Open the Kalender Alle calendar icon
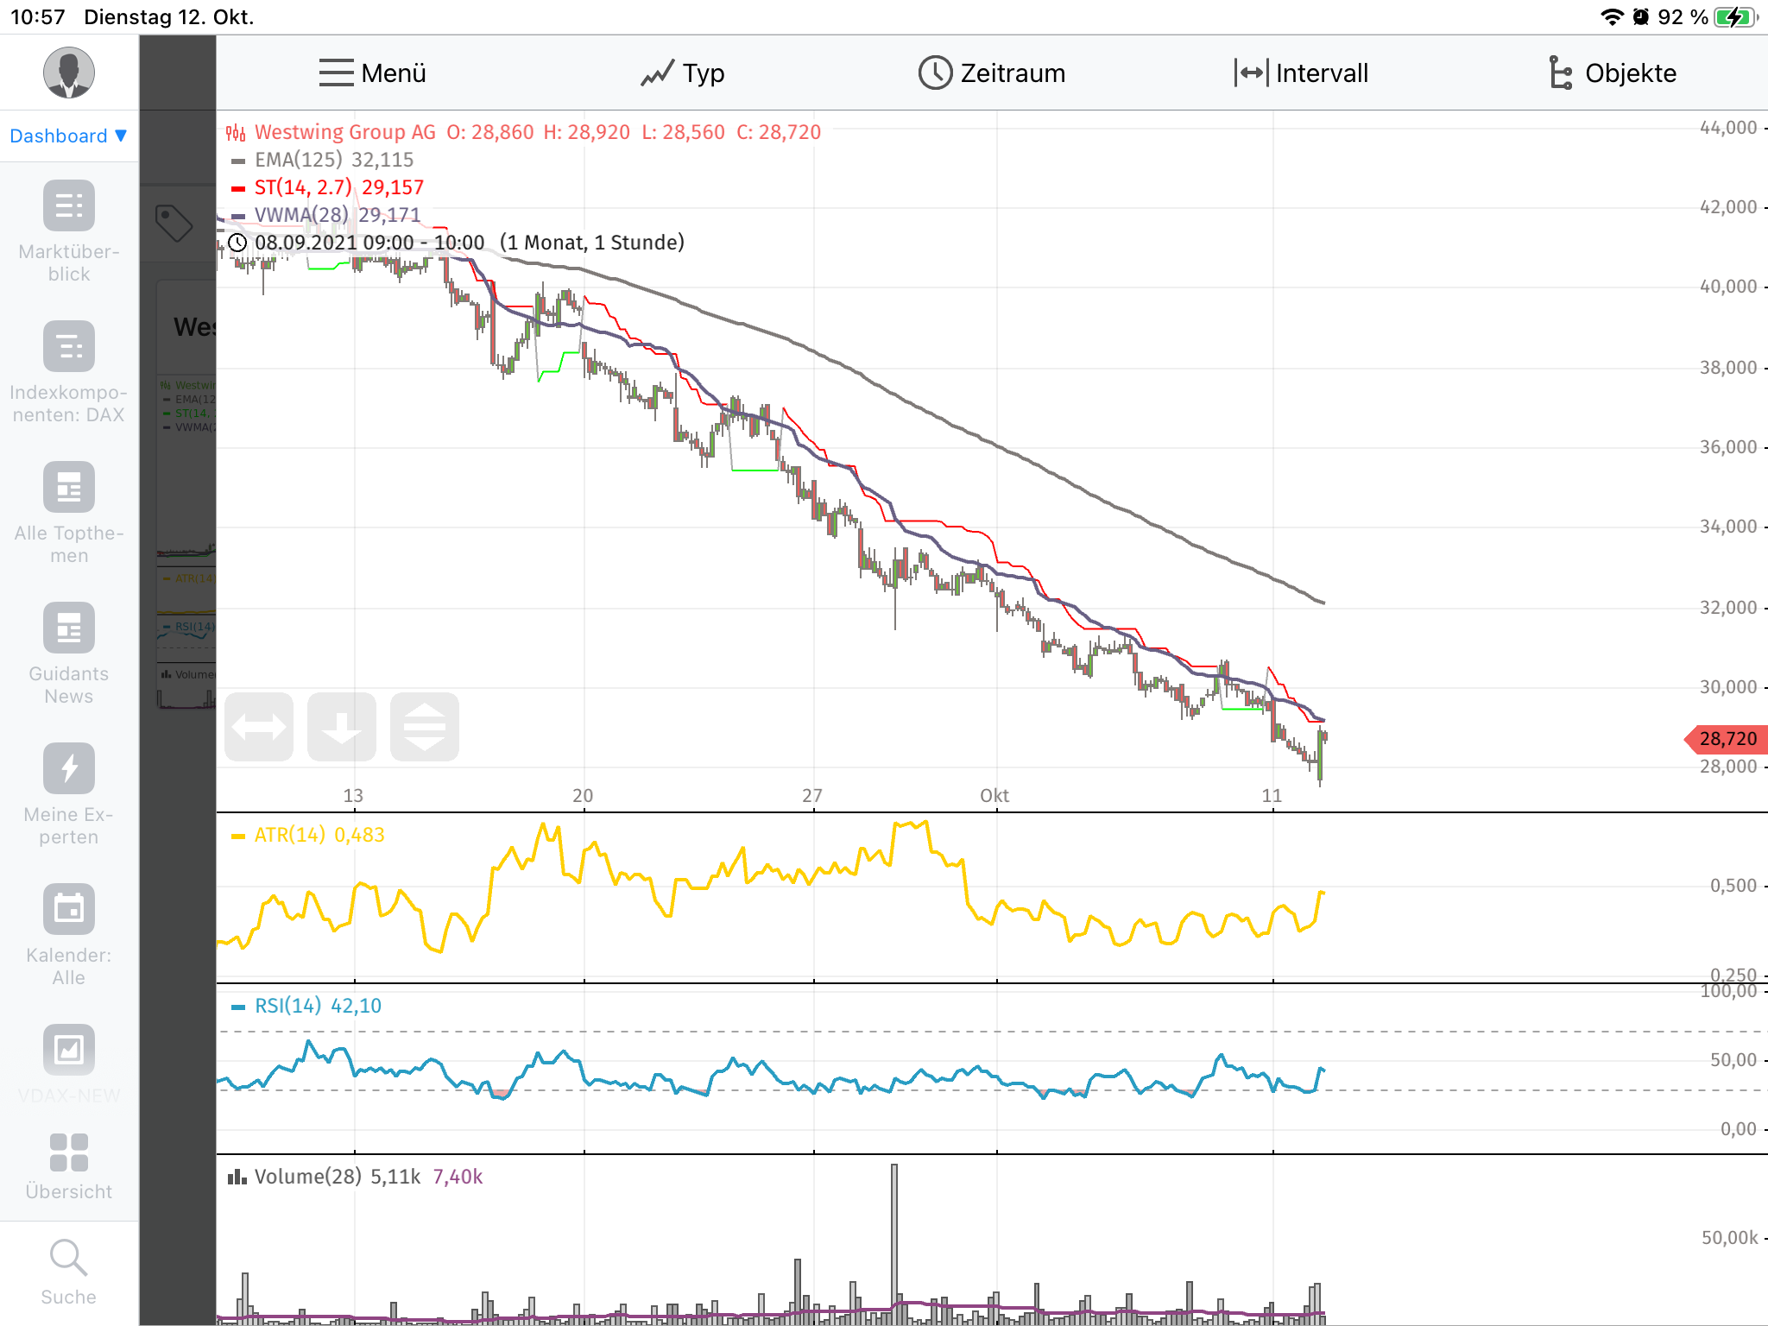 point(69,909)
